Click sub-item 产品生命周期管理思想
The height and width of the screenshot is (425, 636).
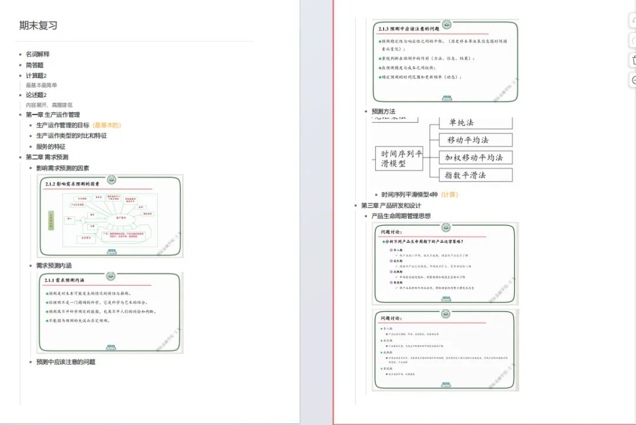pyautogui.click(x=401, y=216)
